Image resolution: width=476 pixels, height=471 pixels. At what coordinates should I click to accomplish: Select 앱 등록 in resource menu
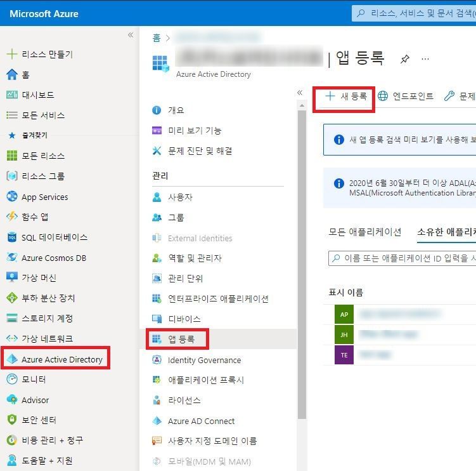pyautogui.click(x=173, y=339)
